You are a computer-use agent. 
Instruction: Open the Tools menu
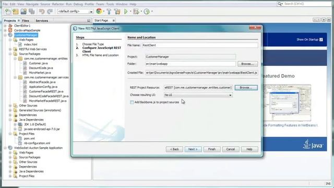click(110, 4)
